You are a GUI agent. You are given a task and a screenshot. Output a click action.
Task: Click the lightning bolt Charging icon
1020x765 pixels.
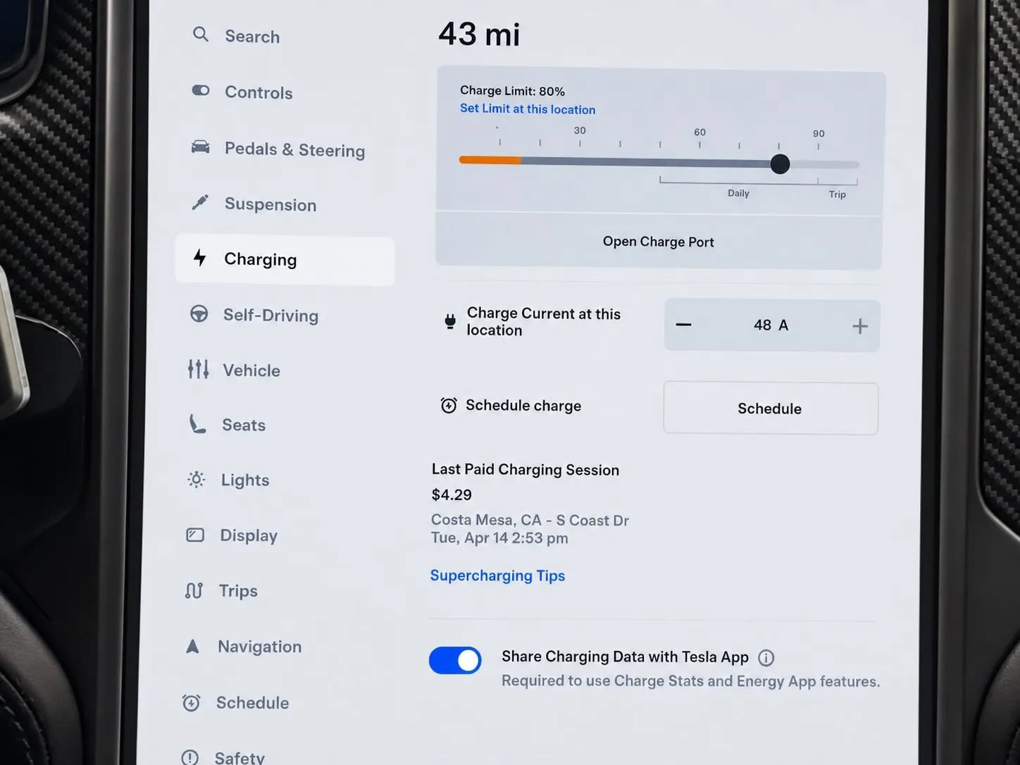[200, 258]
